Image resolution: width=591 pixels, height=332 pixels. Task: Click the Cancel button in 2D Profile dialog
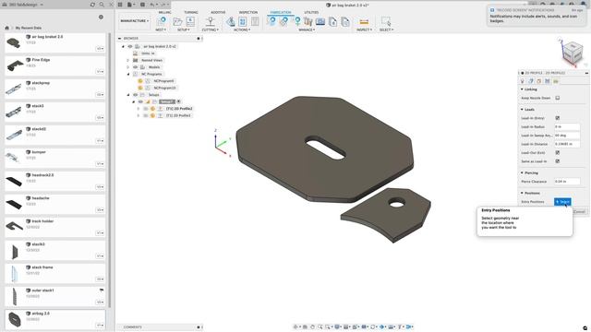point(579,211)
